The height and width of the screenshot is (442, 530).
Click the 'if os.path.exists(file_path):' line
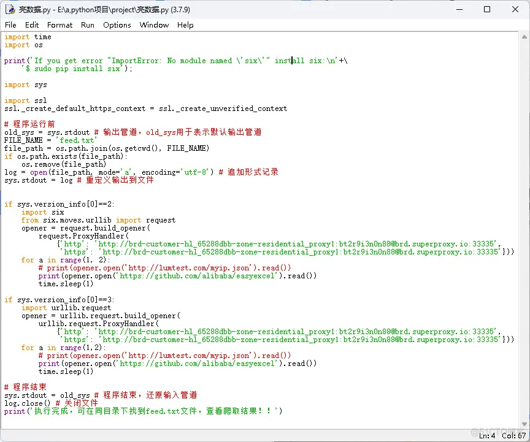(x=66, y=156)
